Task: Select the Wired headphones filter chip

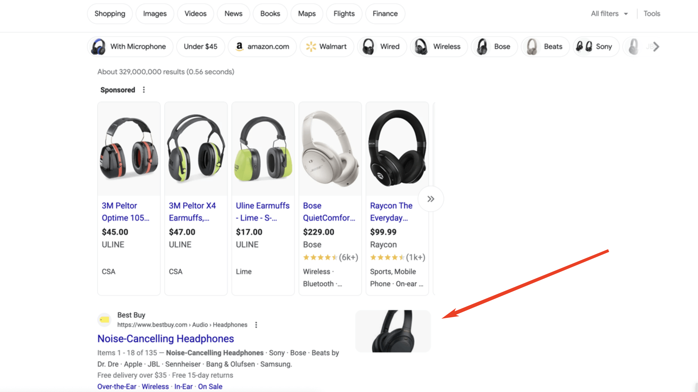Action: pyautogui.click(x=382, y=47)
